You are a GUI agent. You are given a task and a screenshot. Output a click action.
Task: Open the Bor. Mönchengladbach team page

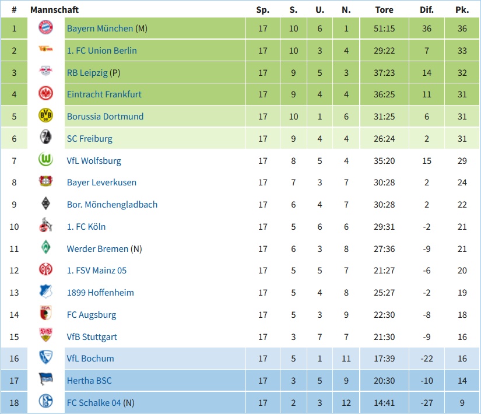[x=113, y=205]
